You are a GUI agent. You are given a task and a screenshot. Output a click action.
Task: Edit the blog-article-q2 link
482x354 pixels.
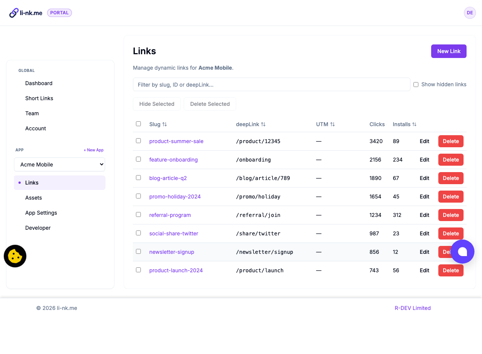[x=424, y=178]
